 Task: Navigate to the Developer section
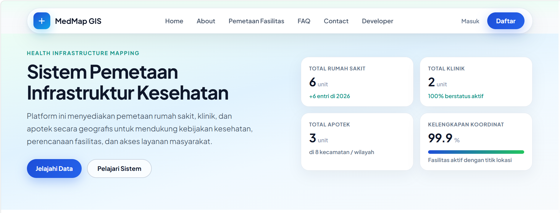377,21
